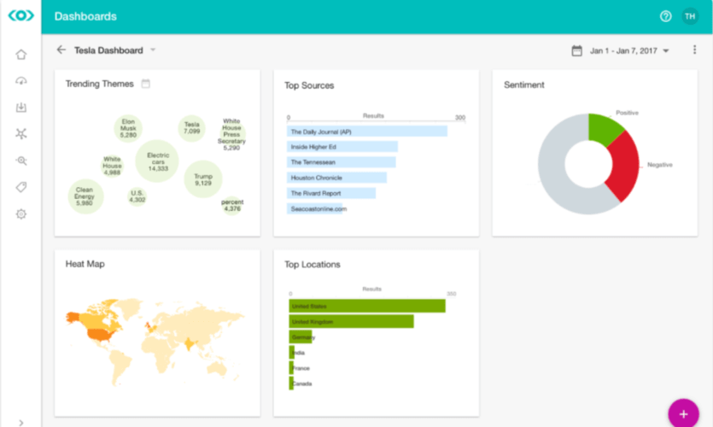The image size is (713, 427).
Task: Click the Inside Higher Ed bar
Action: coord(342,146)
